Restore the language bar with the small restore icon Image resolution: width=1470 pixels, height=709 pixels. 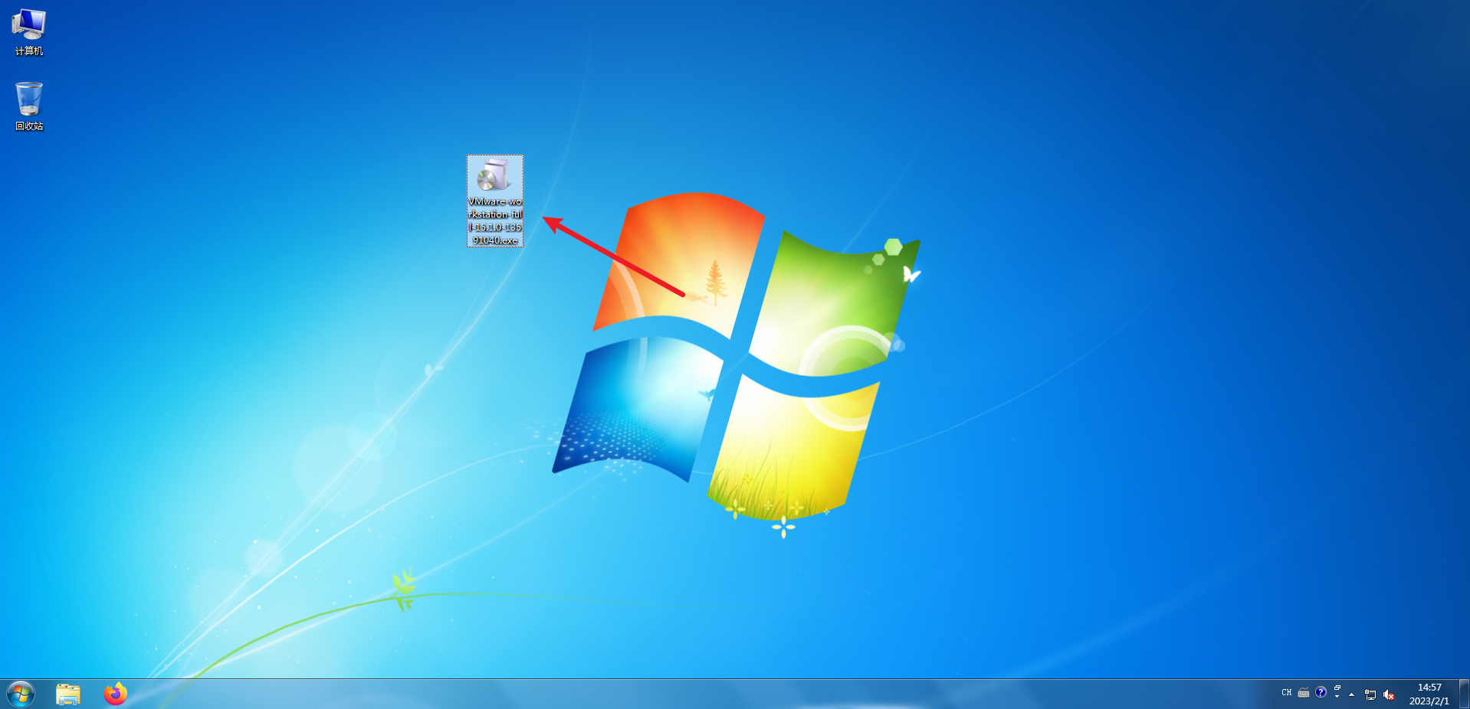[x=1337, y=688]
